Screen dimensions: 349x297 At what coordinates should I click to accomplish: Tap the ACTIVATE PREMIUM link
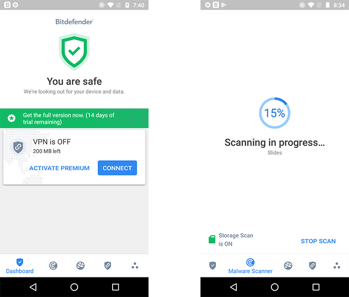point(60,168)
